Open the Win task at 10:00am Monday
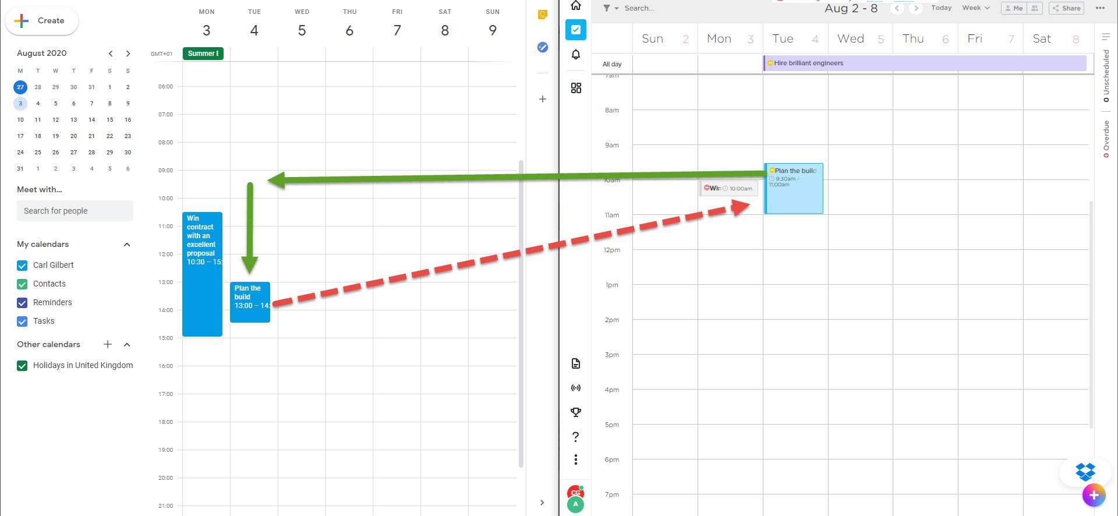 tap(729, 188)
